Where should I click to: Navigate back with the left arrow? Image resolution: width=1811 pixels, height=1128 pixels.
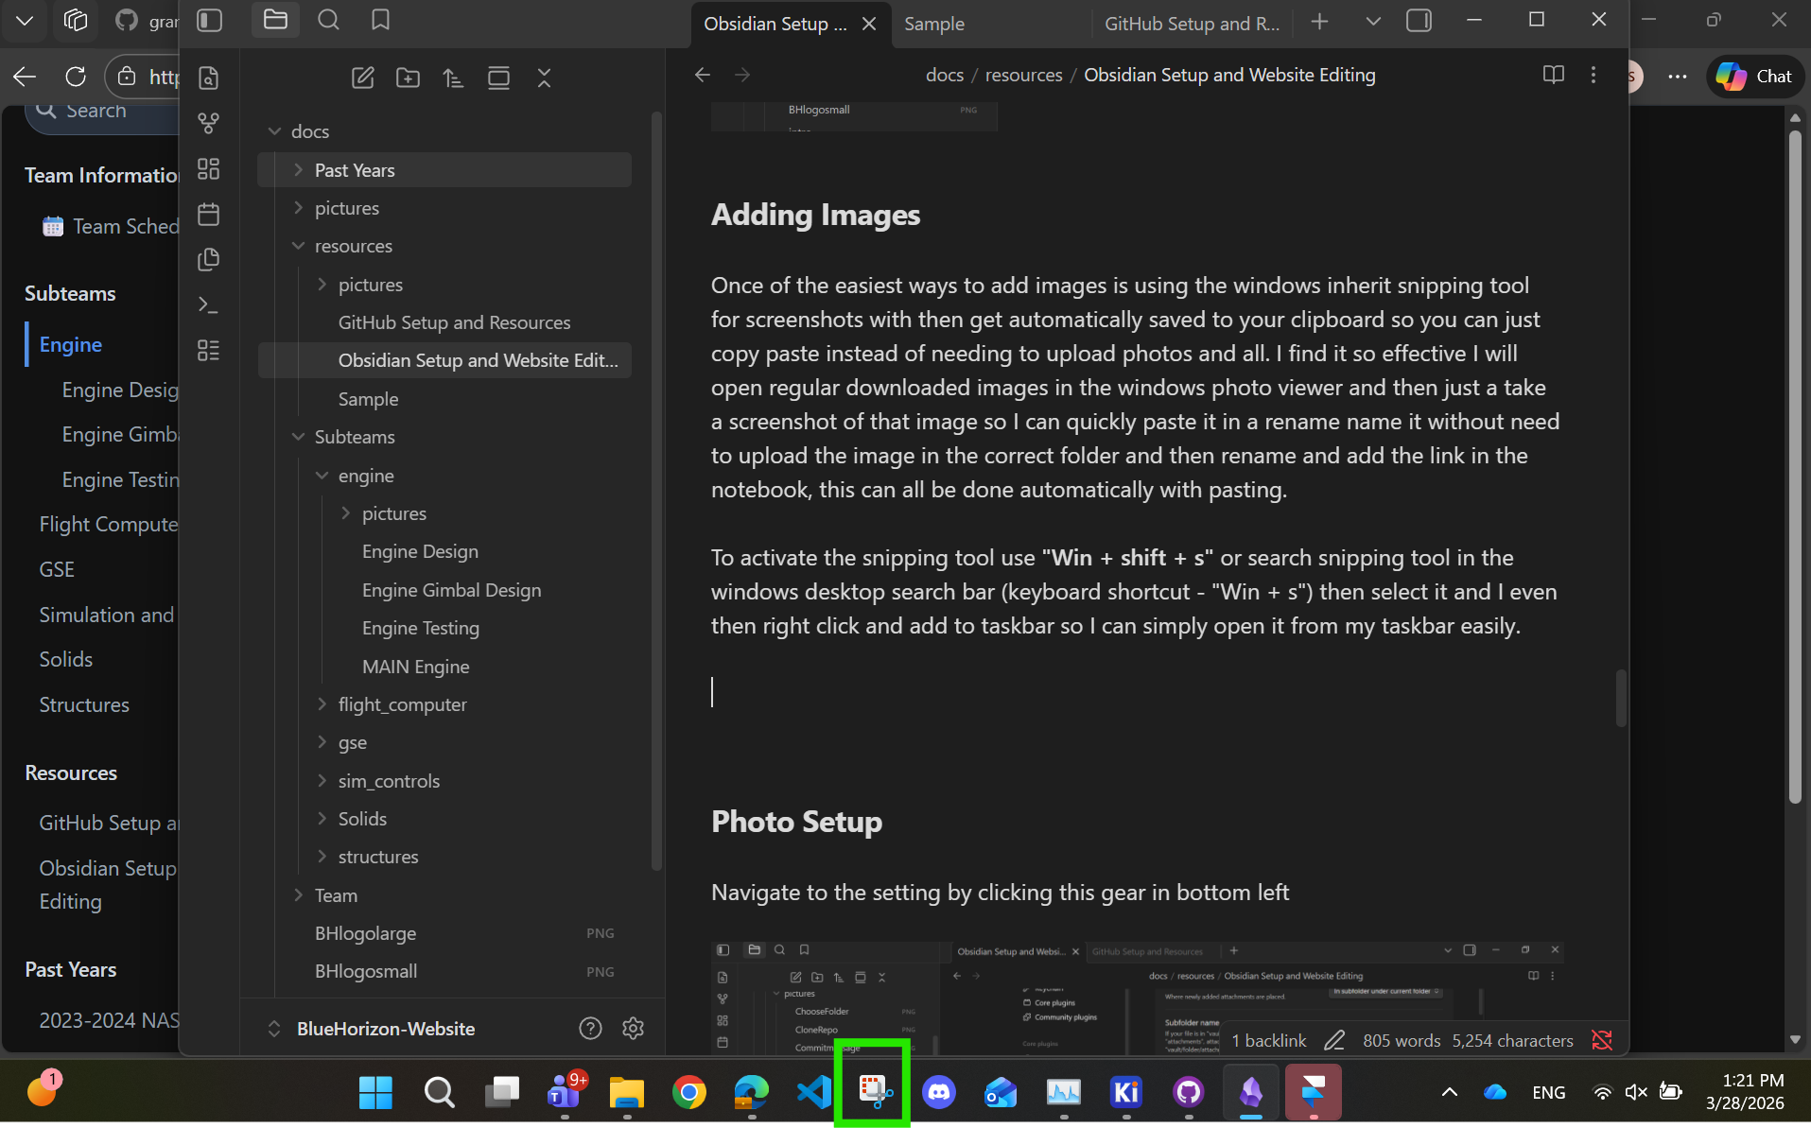click(x=702, y=75)
